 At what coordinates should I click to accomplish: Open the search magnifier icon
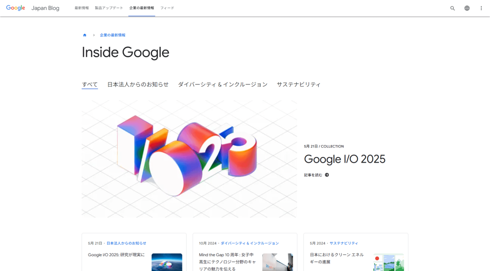click(x=452, y=9)
